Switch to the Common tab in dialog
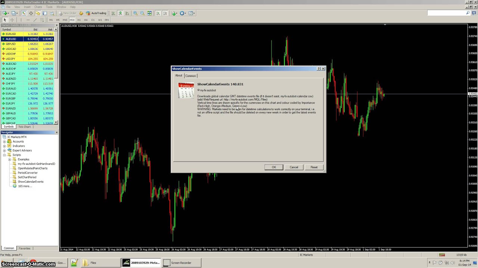478x268 pixels. click(190, 76)
